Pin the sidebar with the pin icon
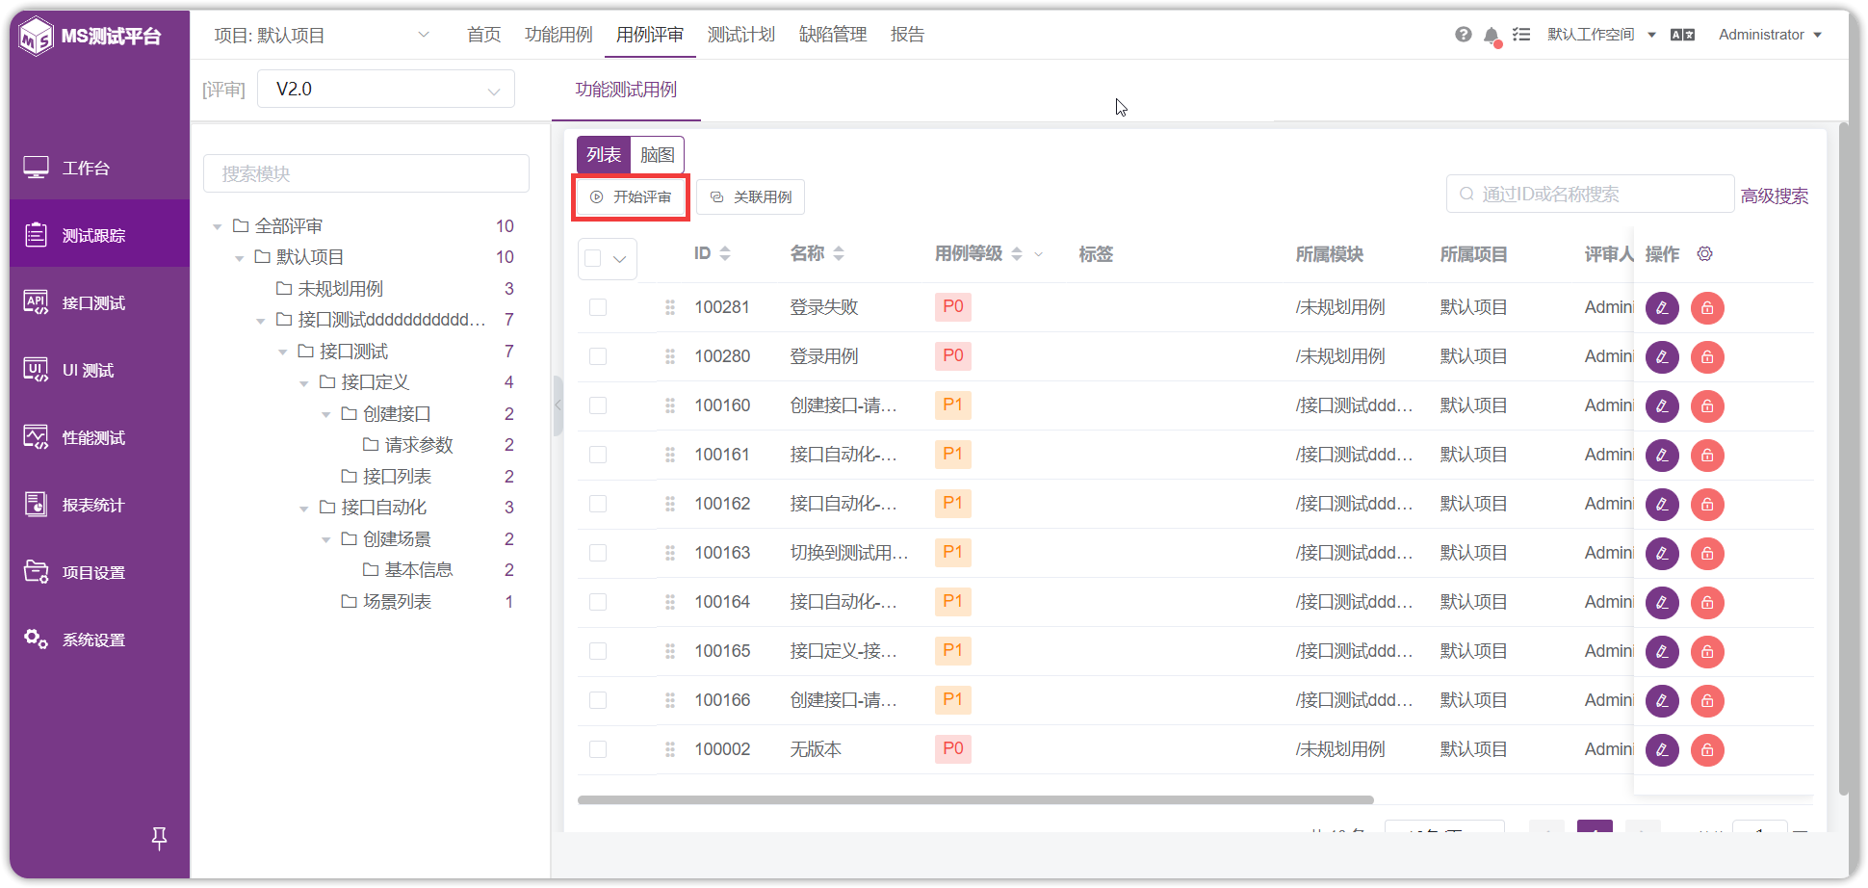 [x=160, y=838]
